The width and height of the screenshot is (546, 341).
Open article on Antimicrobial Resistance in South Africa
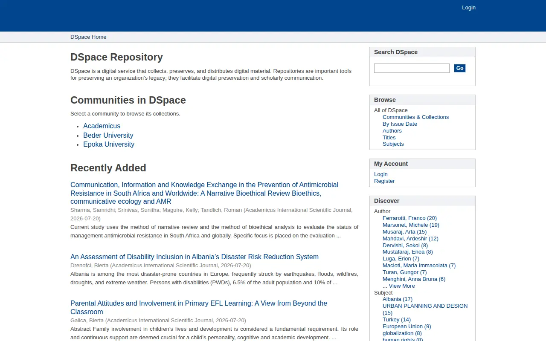[204, 193]
